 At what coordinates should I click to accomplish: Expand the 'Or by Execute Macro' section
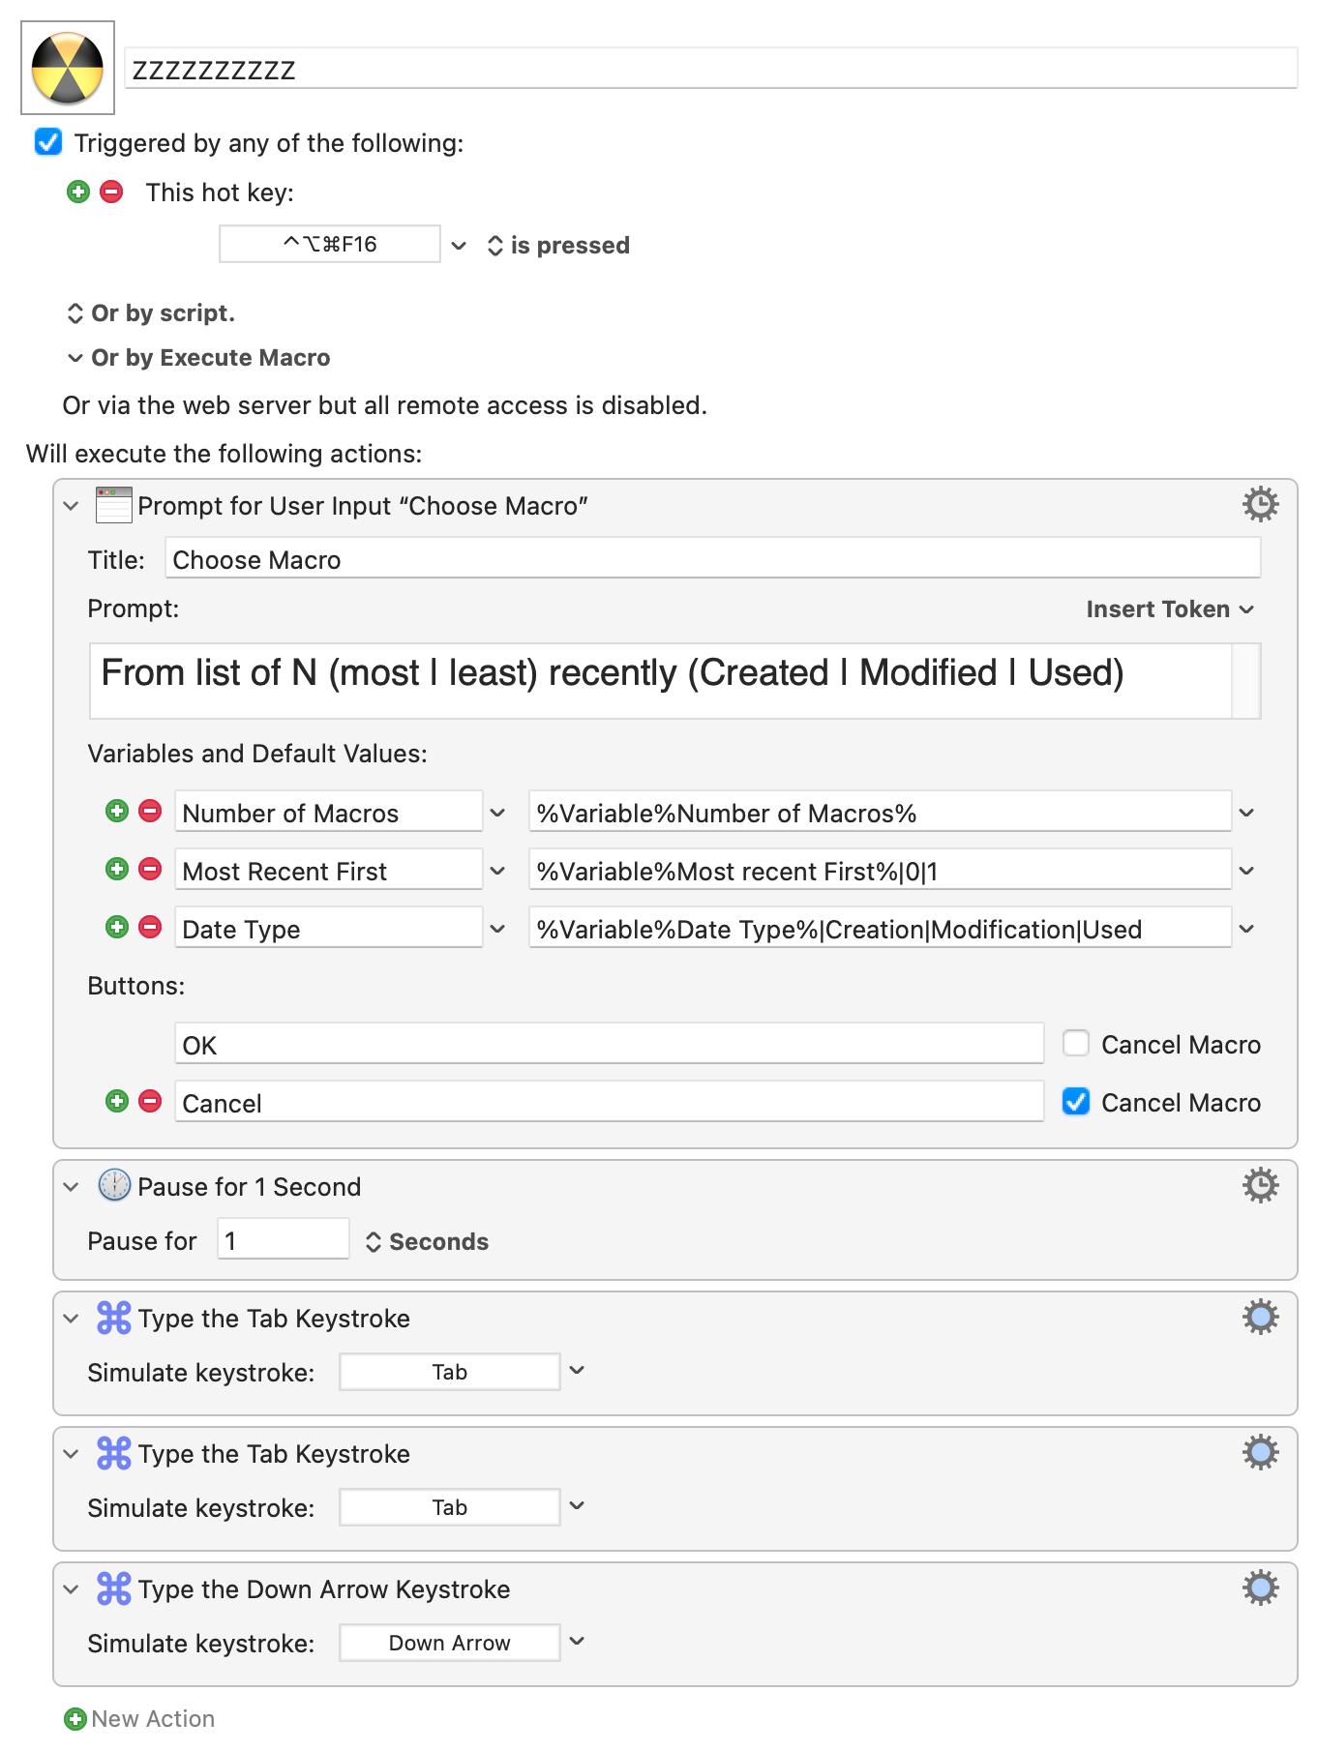(x=75, y=358)
